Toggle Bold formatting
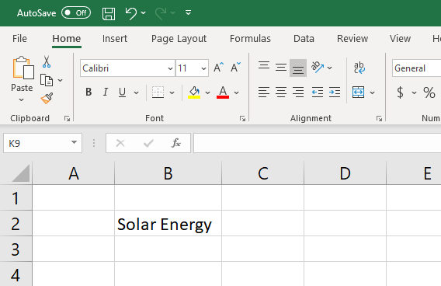Image resolution: width=441 pixels, height=286 pixels. (89, 92)
